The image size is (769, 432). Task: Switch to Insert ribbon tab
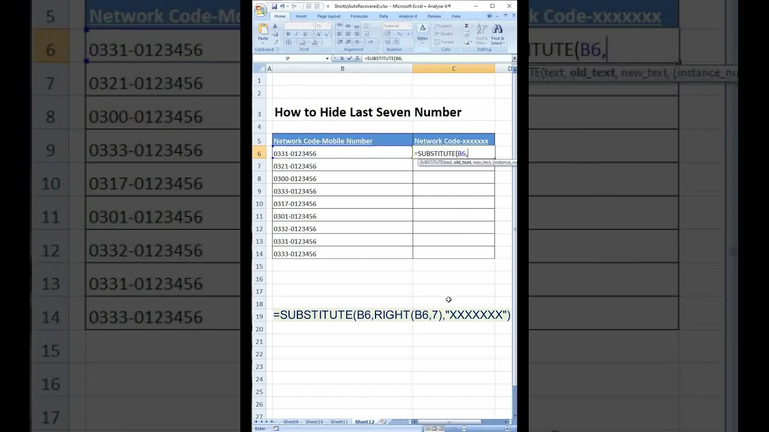[301, 16]
